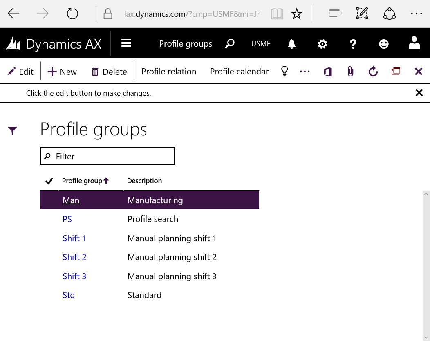Open Dynamics AX search with the magnifier icon
The width and height of the screenshot is (430, 341).
click(230, 43)
